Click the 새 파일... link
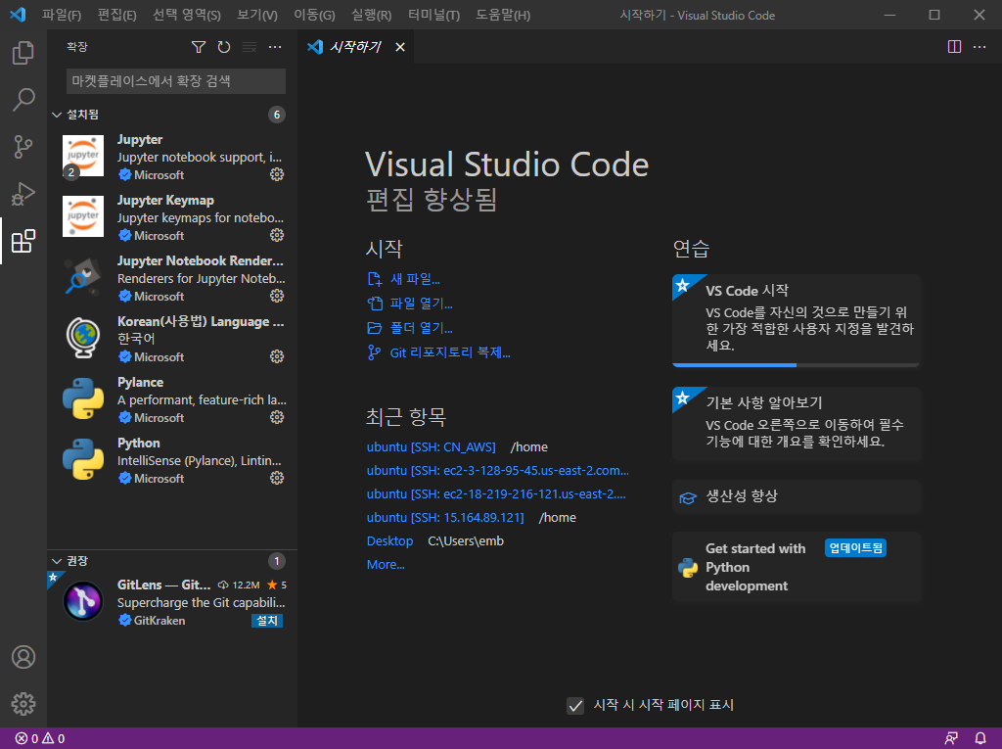The height and width of the screenshot is (749, 1002). tap(415, 279)
